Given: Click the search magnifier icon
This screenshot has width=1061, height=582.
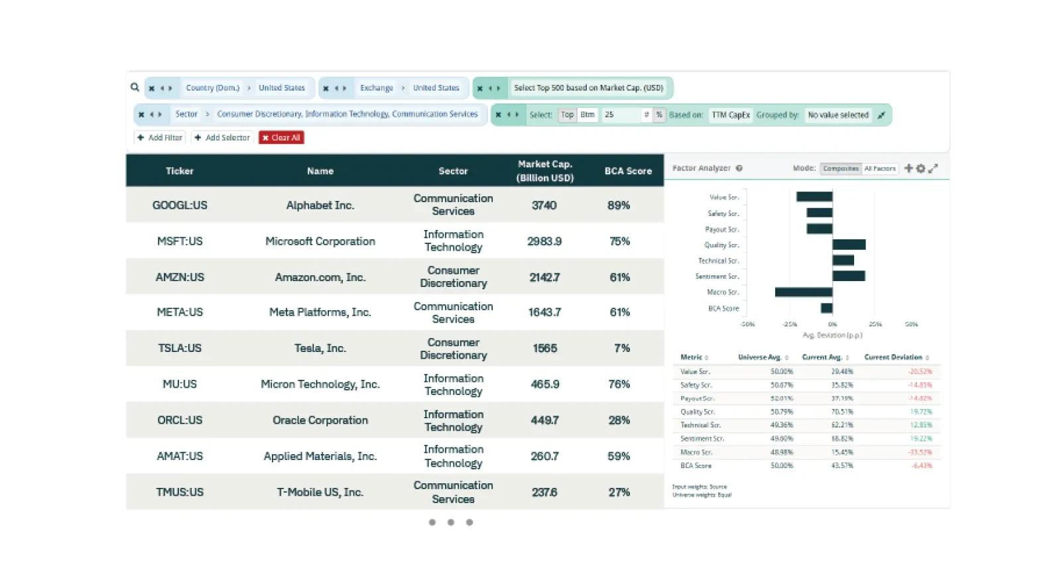Looking at the screenshot, I should click(135, 87).
